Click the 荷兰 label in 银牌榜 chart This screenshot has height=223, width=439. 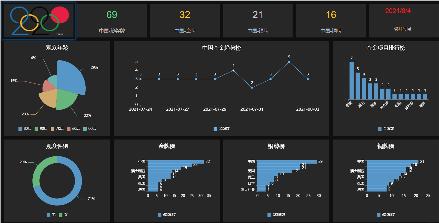tap(251, 177)
